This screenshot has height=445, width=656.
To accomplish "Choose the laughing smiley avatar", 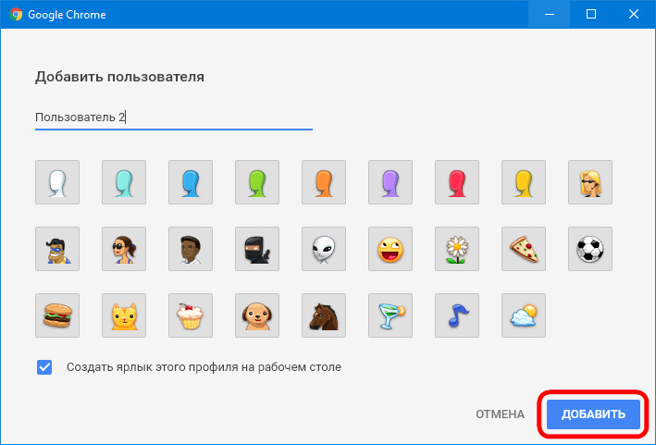I will coord(390,249).
